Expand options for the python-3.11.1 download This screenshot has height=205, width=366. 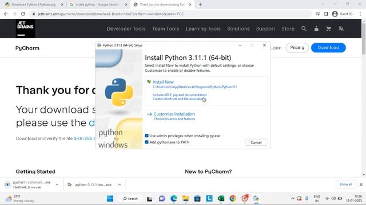click(120, 184)
